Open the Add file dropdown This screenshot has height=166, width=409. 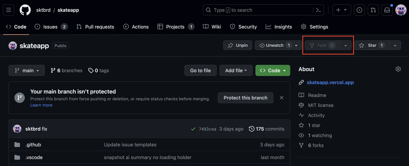click(x=236, y=71)
